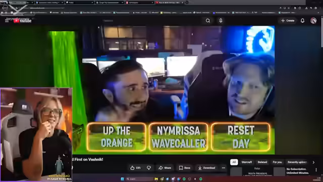This screenshot has height=182, width=323.
Task: Open File Explorer from the taskbar
Action: [156, 179]
